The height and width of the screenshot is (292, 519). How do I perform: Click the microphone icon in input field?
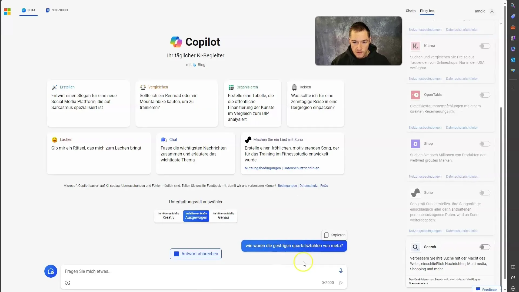click(x=340, y=271)
